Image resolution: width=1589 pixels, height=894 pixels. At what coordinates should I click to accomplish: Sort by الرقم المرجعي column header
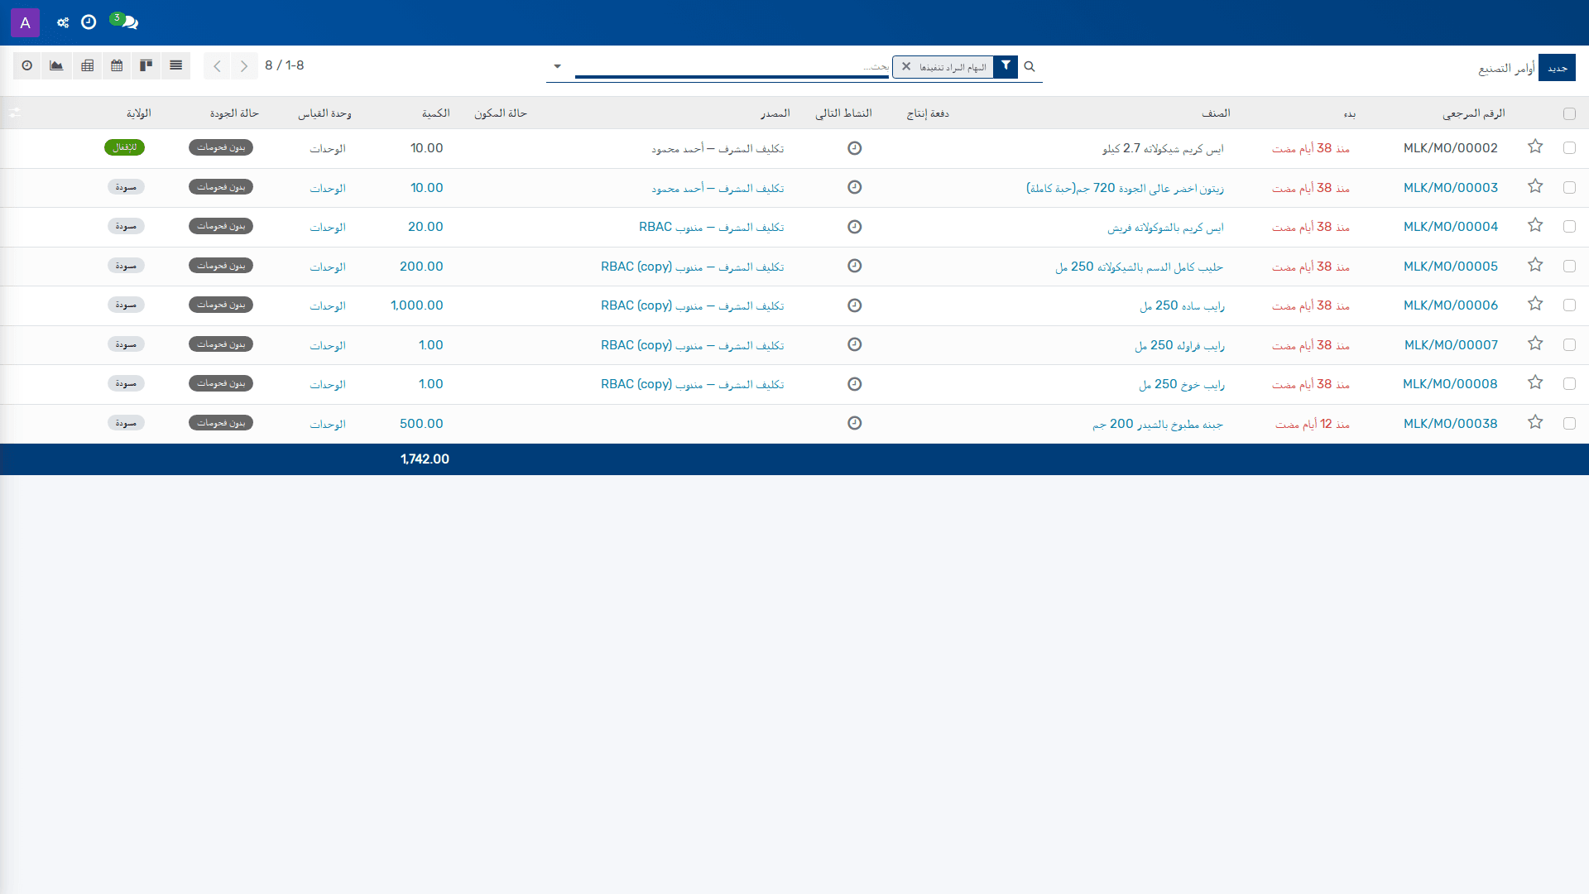(x=1473, y=113)
